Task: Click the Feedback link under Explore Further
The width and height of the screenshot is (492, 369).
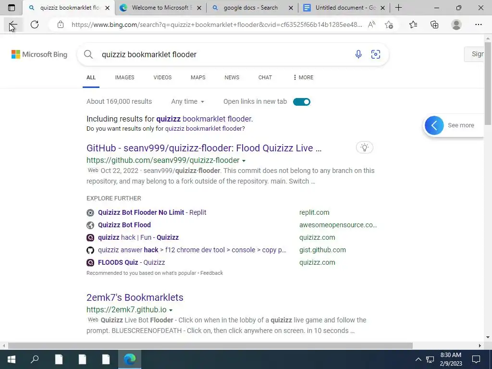Action: point(211,273)
